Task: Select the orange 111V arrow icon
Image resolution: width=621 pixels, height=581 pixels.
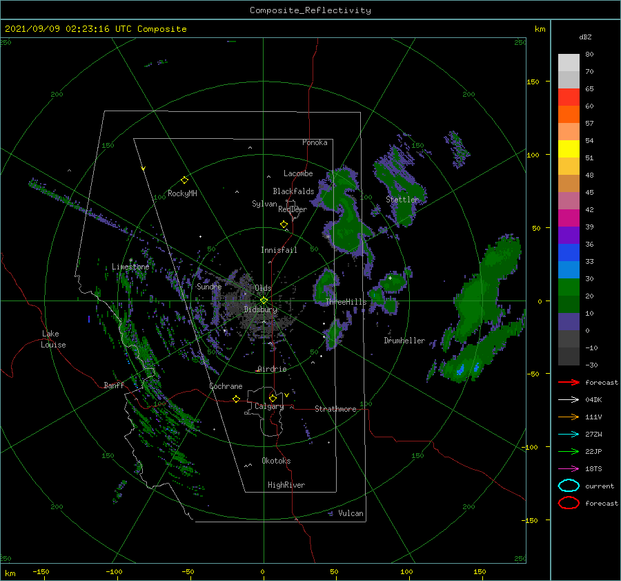Action: [569, 417]
